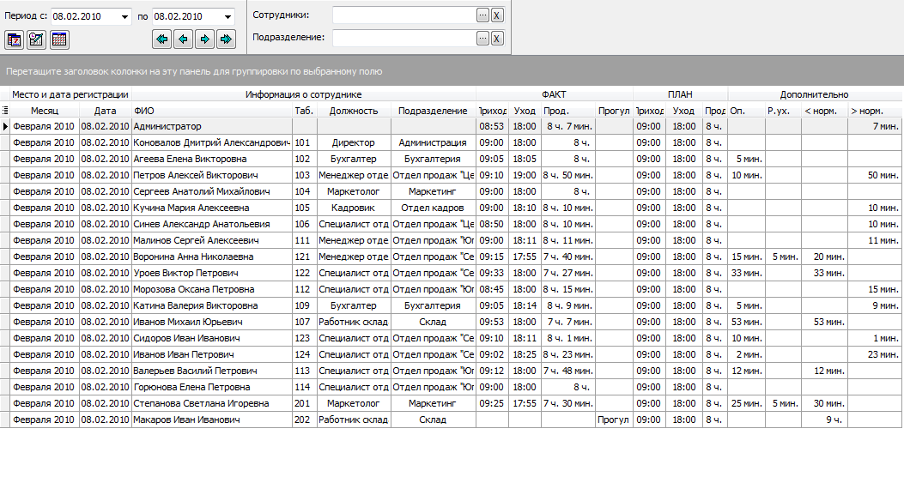Sort by the Должность column header
The width and height of the screenshot is (904, 501).
tap(354, 111)
